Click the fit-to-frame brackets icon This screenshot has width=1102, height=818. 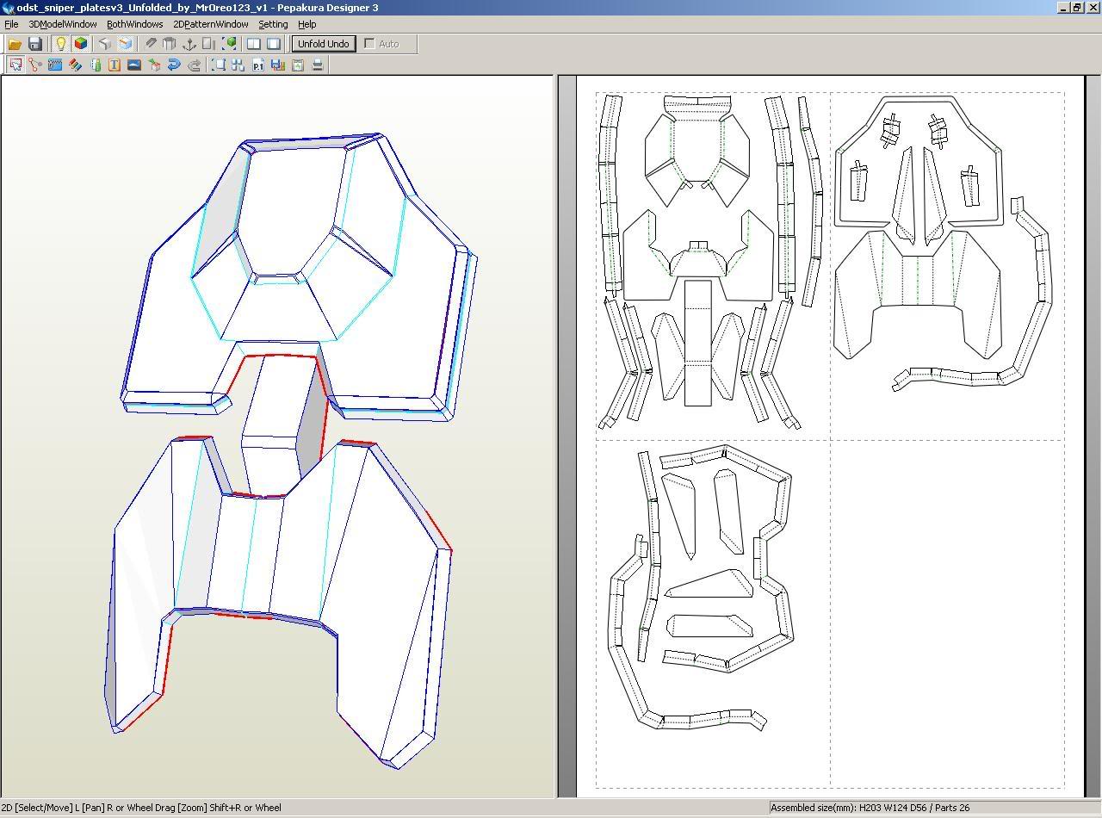[219, 65]
